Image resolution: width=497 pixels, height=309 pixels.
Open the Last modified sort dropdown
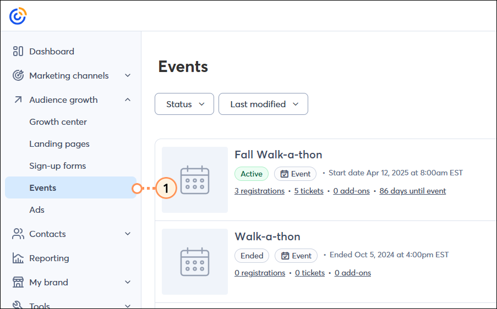click(x=263, y=104)
